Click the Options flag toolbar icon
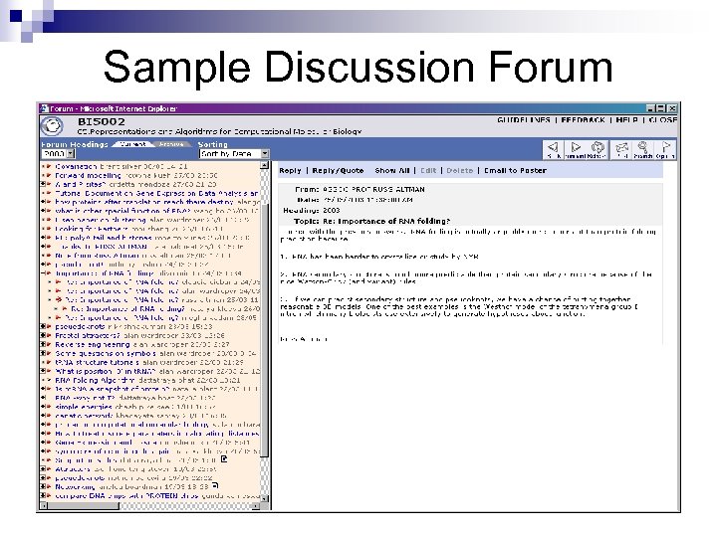717x537 pixels. 664,149
